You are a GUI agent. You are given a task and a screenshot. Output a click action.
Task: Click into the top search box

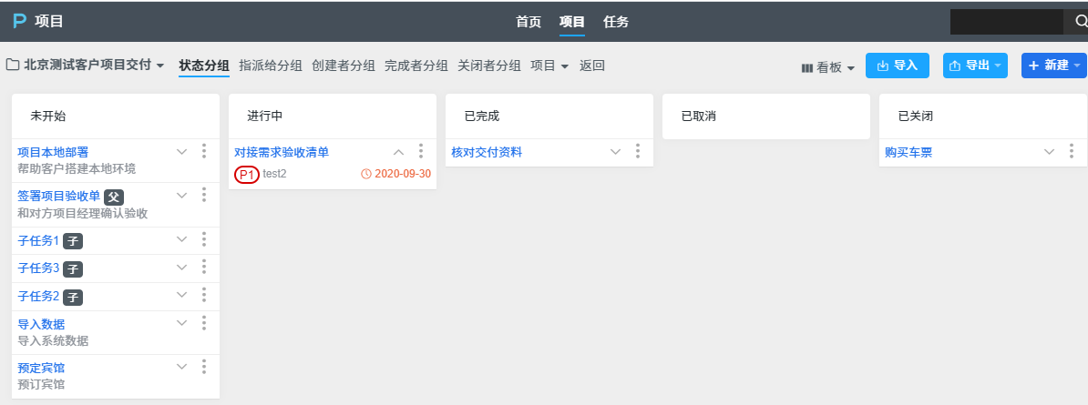pyautogui.click(x=1005, y=21)
